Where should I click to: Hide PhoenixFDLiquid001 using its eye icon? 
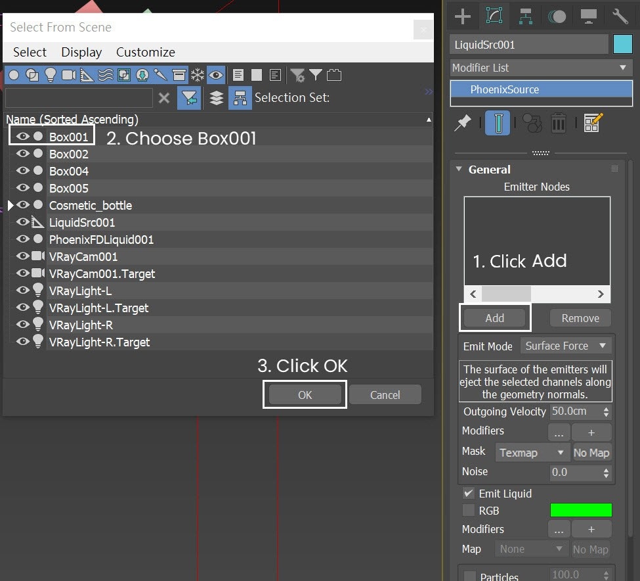click(23, 239)
